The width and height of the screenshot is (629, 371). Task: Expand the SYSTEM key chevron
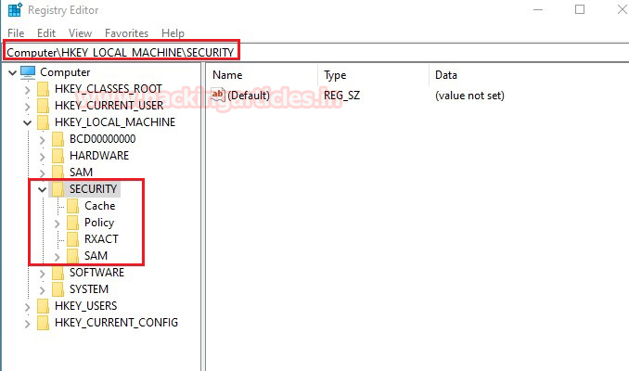tap(42, 290)
